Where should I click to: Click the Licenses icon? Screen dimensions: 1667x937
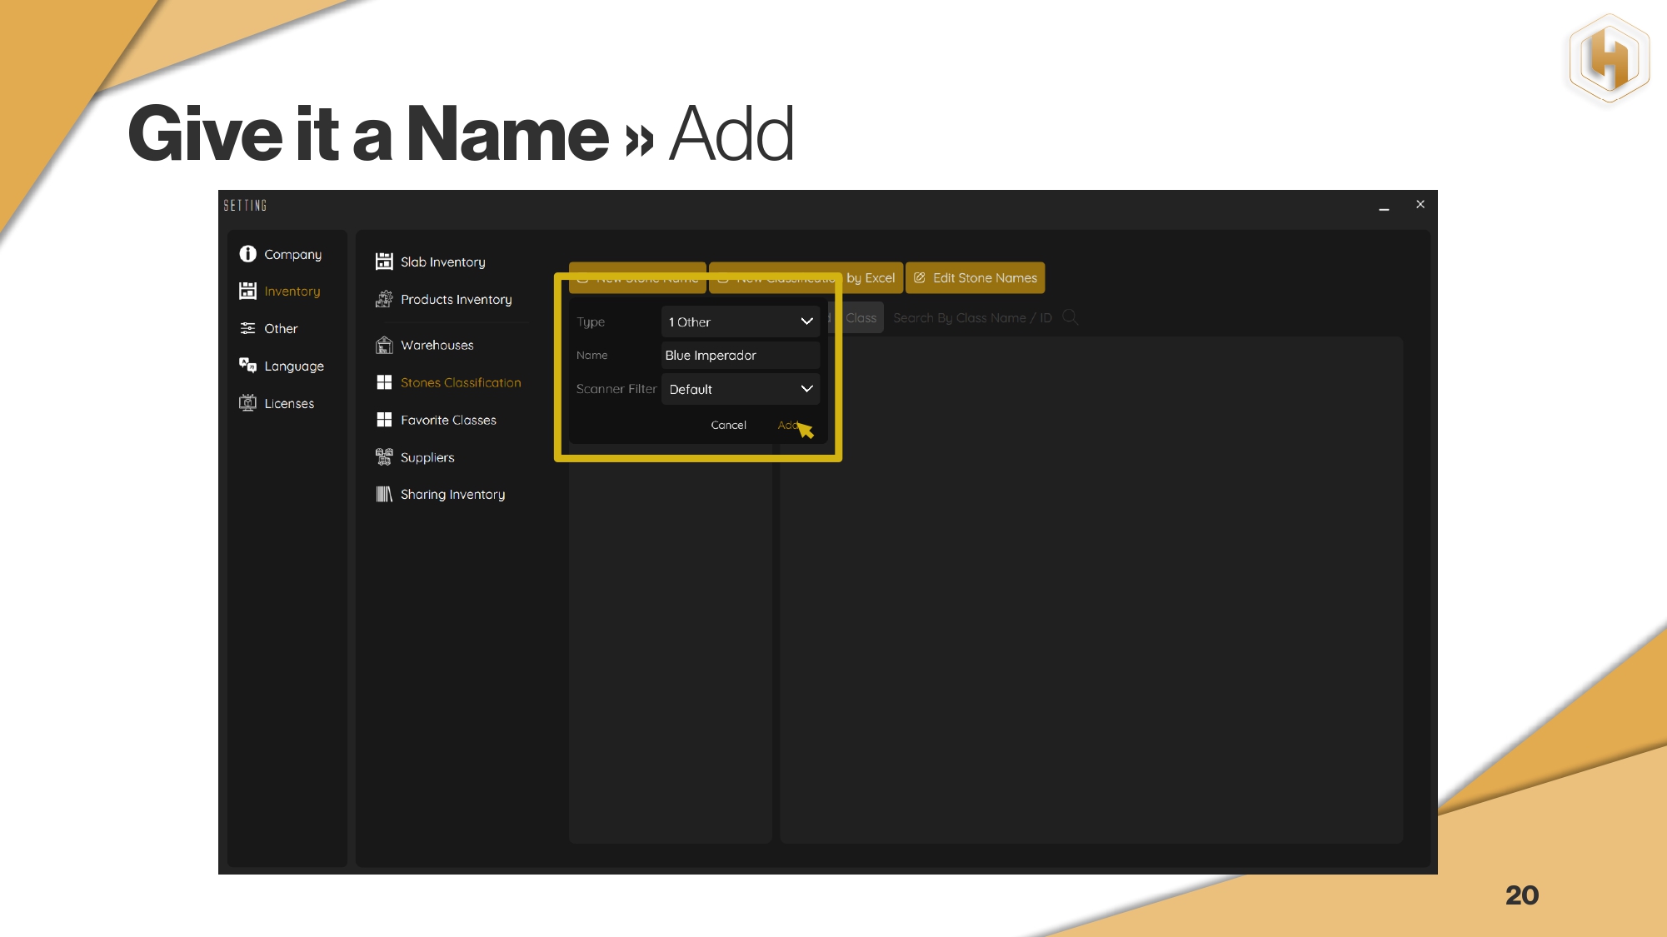247,403
